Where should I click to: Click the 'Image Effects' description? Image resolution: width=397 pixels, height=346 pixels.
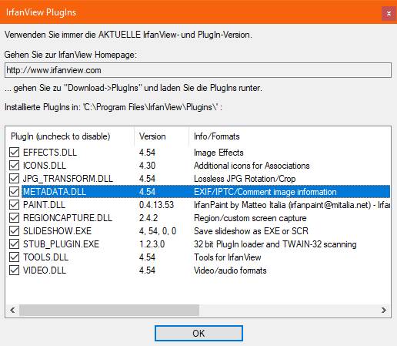219,153
